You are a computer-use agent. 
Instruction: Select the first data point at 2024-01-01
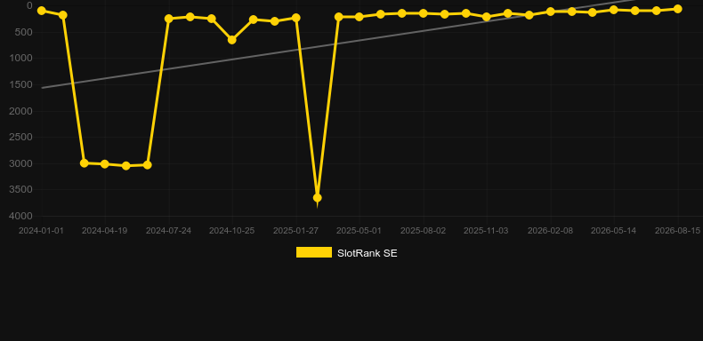(42, 11)
